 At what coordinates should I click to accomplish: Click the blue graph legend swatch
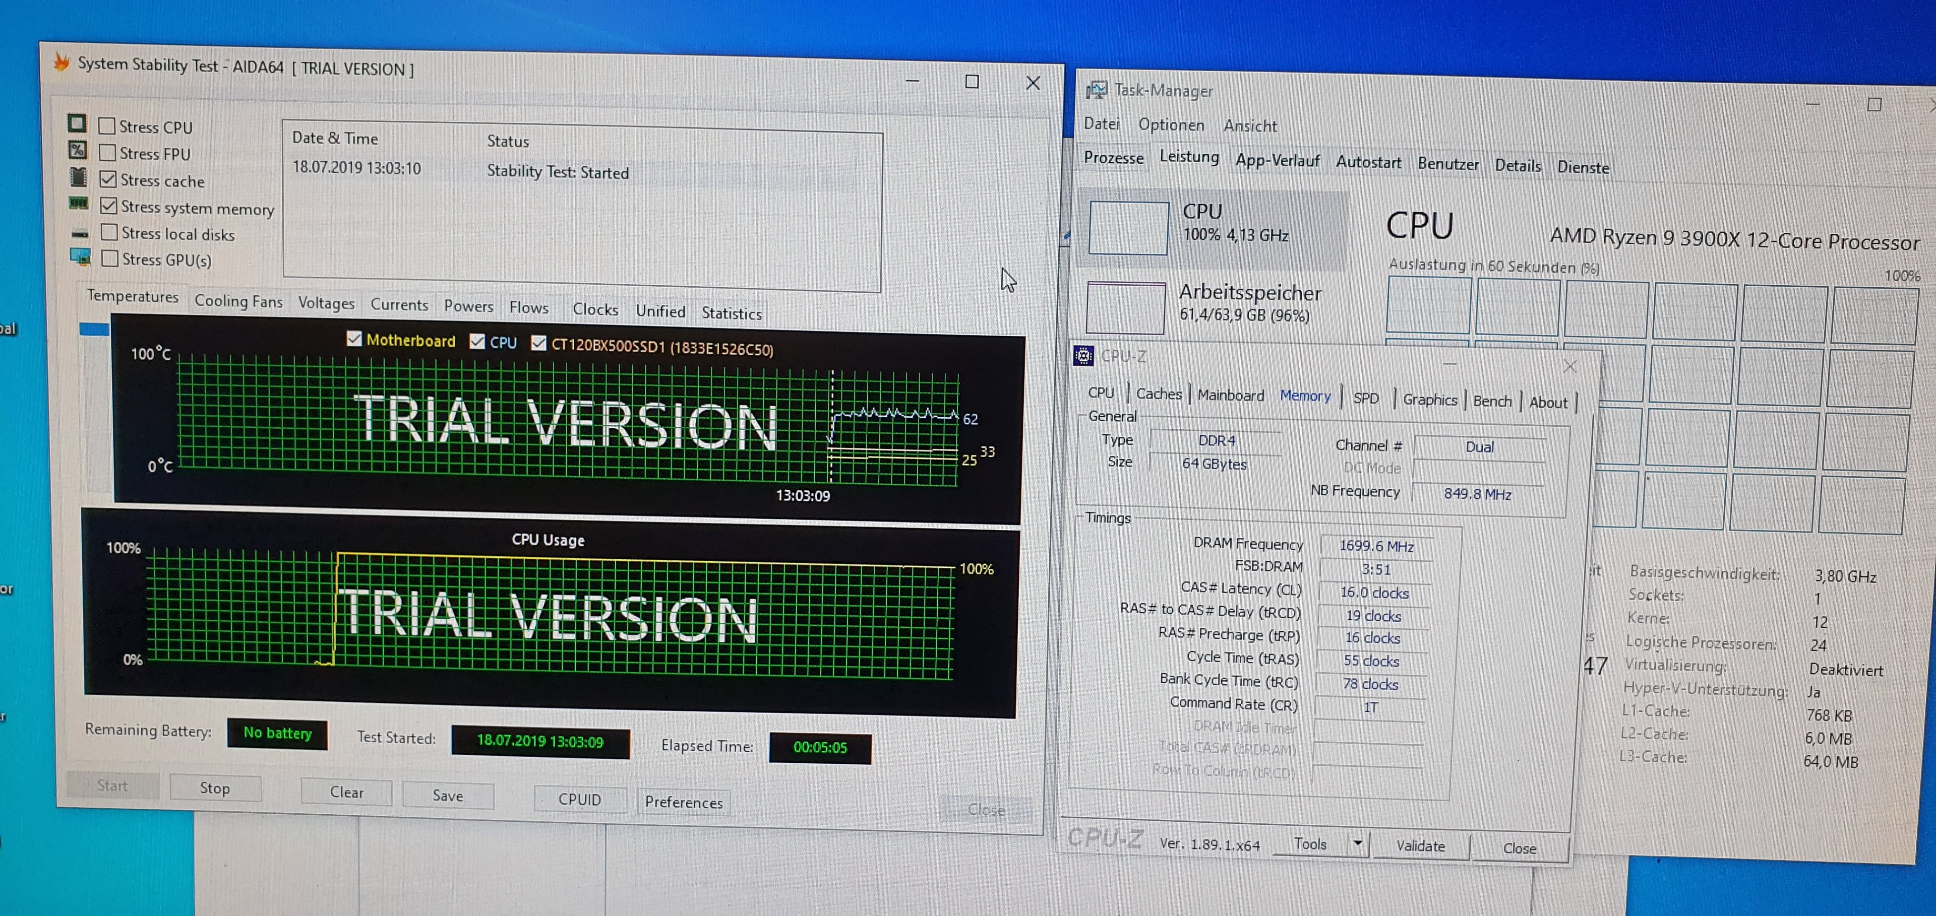point(95,329)
